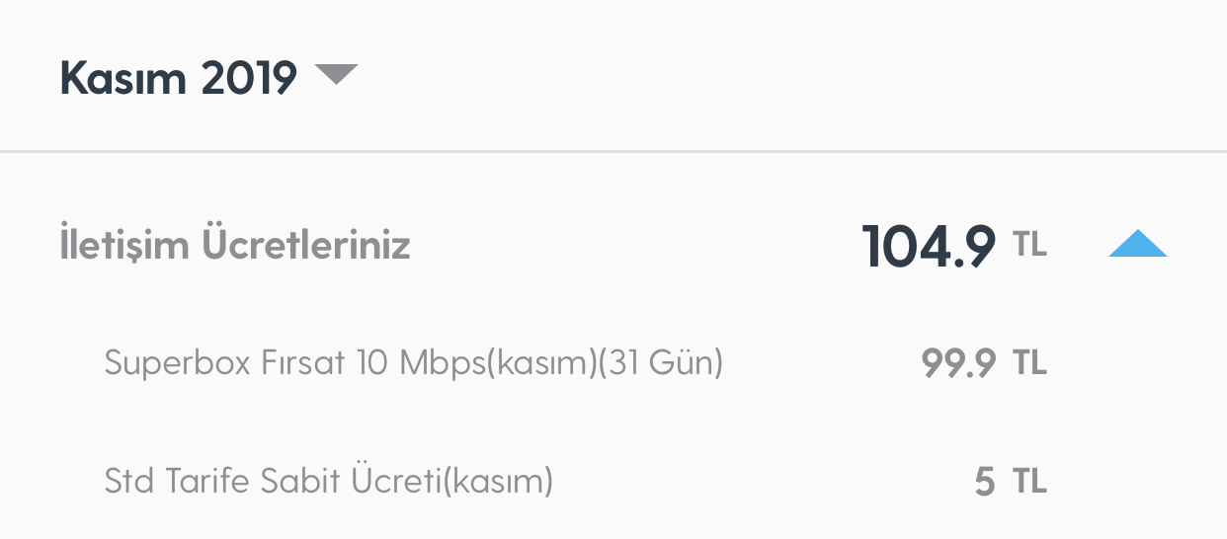Open the Kasım 2019 month dropdown arrow
Screen dimensions: 1227x539
coord(336,75)
